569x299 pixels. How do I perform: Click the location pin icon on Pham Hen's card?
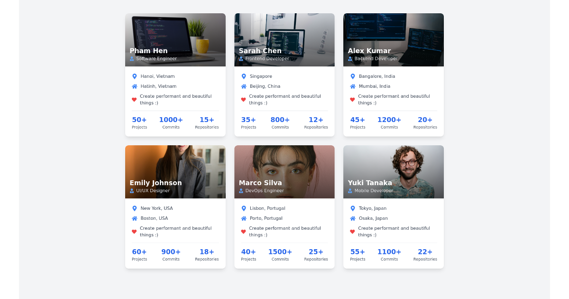tap(134, 76)
